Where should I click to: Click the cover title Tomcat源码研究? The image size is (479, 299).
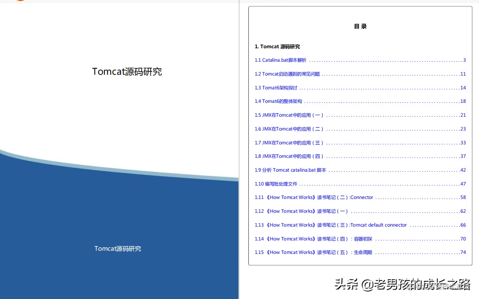point(127,72)
